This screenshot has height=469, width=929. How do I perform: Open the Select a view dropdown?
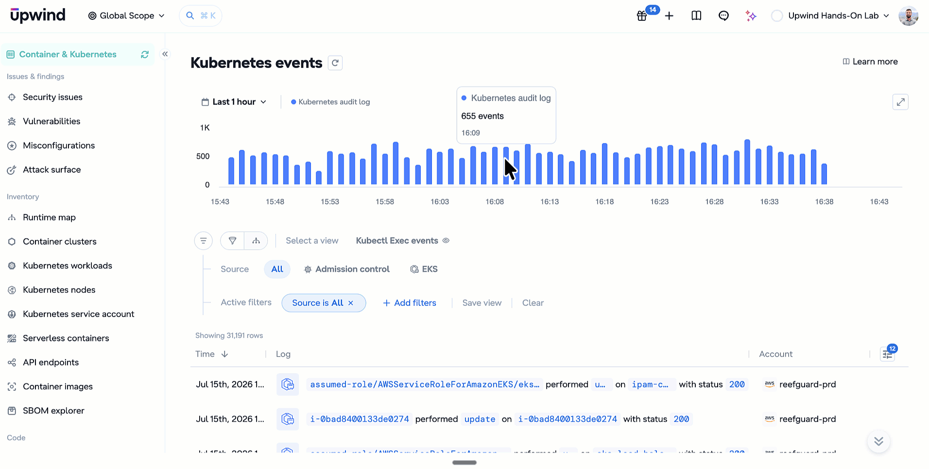click(x=312, y=241)
